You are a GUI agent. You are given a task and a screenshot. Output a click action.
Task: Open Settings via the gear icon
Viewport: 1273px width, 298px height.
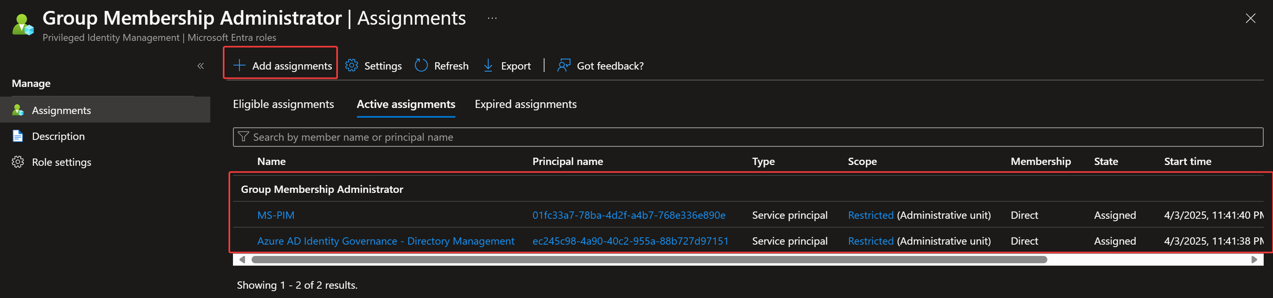(x=351, y=66)
